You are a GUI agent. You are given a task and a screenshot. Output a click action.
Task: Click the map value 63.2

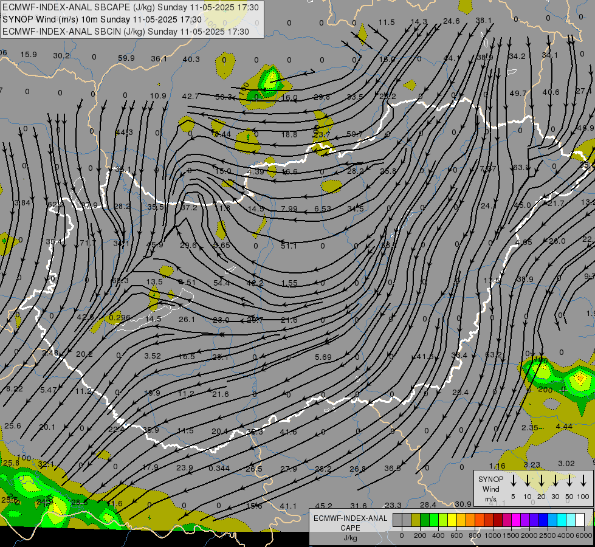tap(494, 354)
